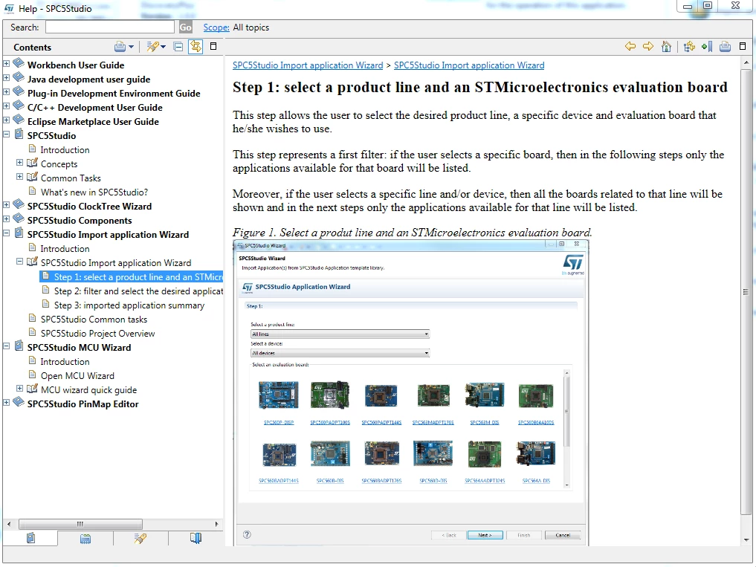Click the SPC5Studio MCU Wizard open book icon
This screenshot has width=756, height=567.
coord(19,346)
